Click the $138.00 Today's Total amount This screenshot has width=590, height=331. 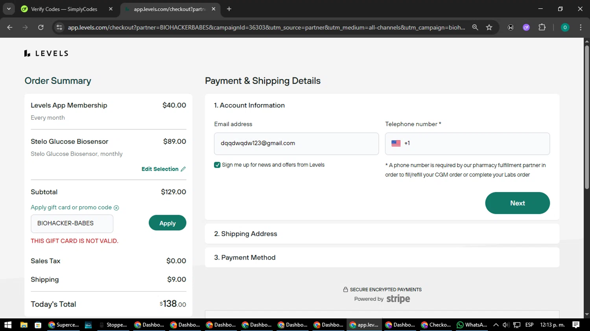(x=173, y=304)
